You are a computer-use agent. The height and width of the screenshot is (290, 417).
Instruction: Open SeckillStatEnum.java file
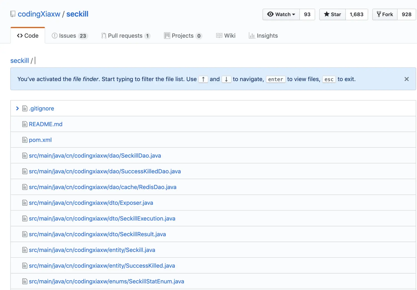106,281
